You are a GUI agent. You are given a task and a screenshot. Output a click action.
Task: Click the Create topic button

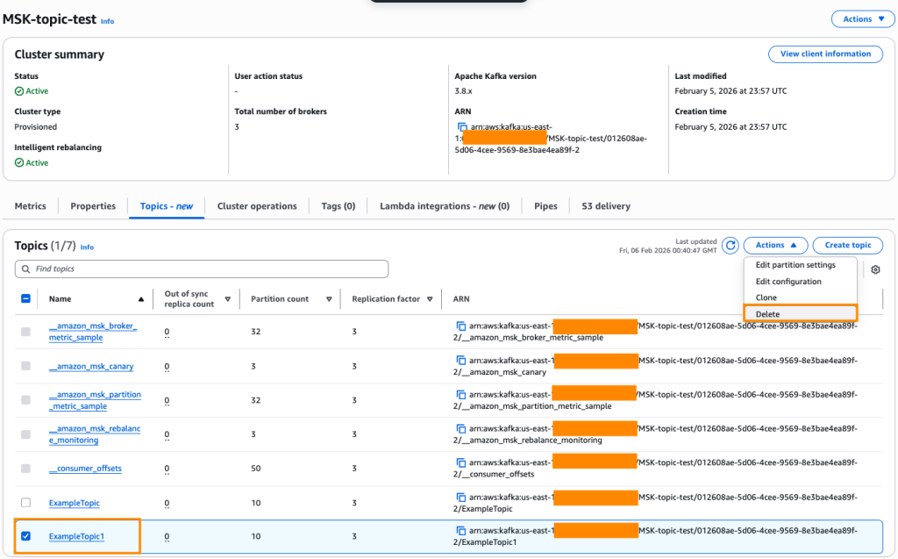847,246
